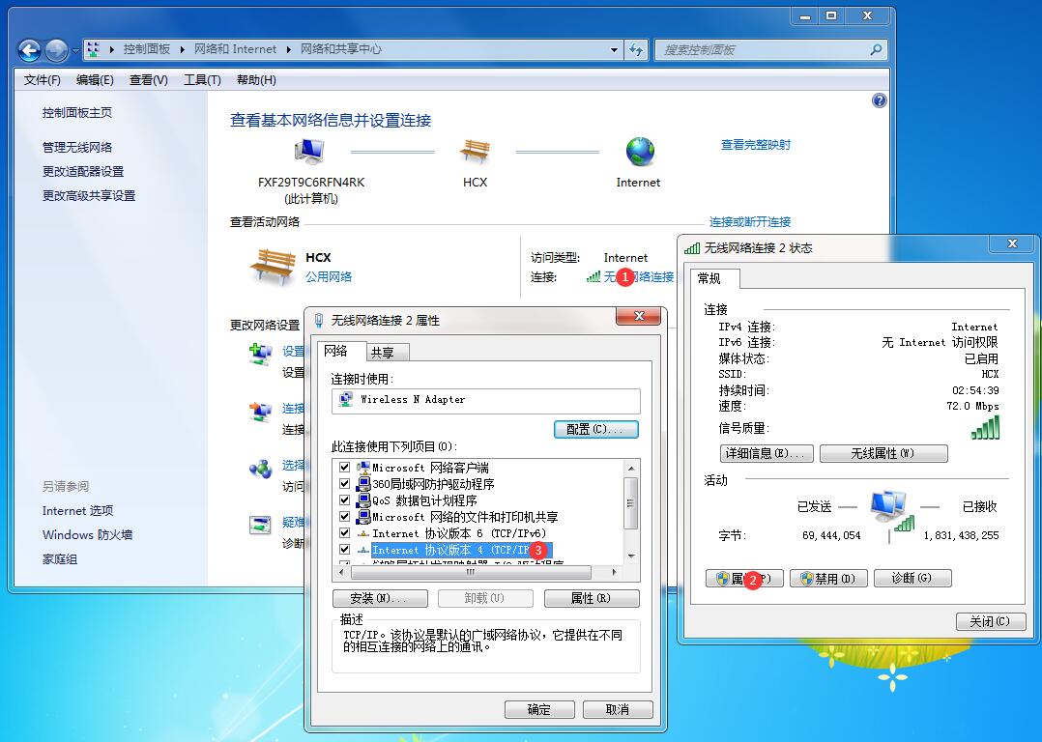Open the address bar history dropdown
Image resolution: width=1042 pixels, height=742 pixels.
[x=615, y=49]
